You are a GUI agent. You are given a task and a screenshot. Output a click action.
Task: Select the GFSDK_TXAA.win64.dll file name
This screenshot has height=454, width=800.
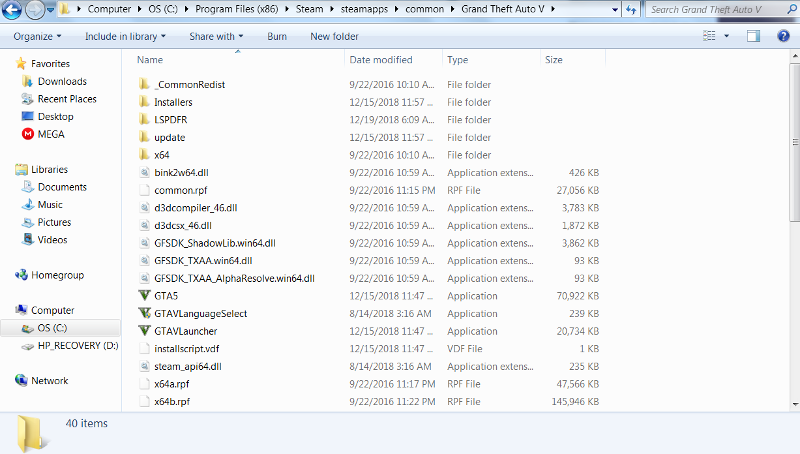203,260
